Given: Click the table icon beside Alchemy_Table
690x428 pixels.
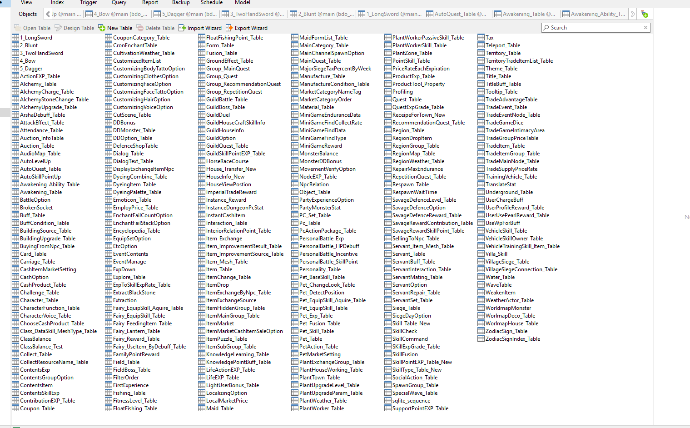Looking at the screenshot, I should [15, 84].
